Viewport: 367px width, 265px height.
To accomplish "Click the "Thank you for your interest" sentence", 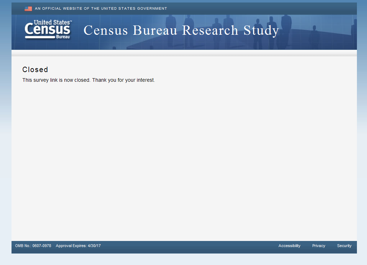I will 123,80.
